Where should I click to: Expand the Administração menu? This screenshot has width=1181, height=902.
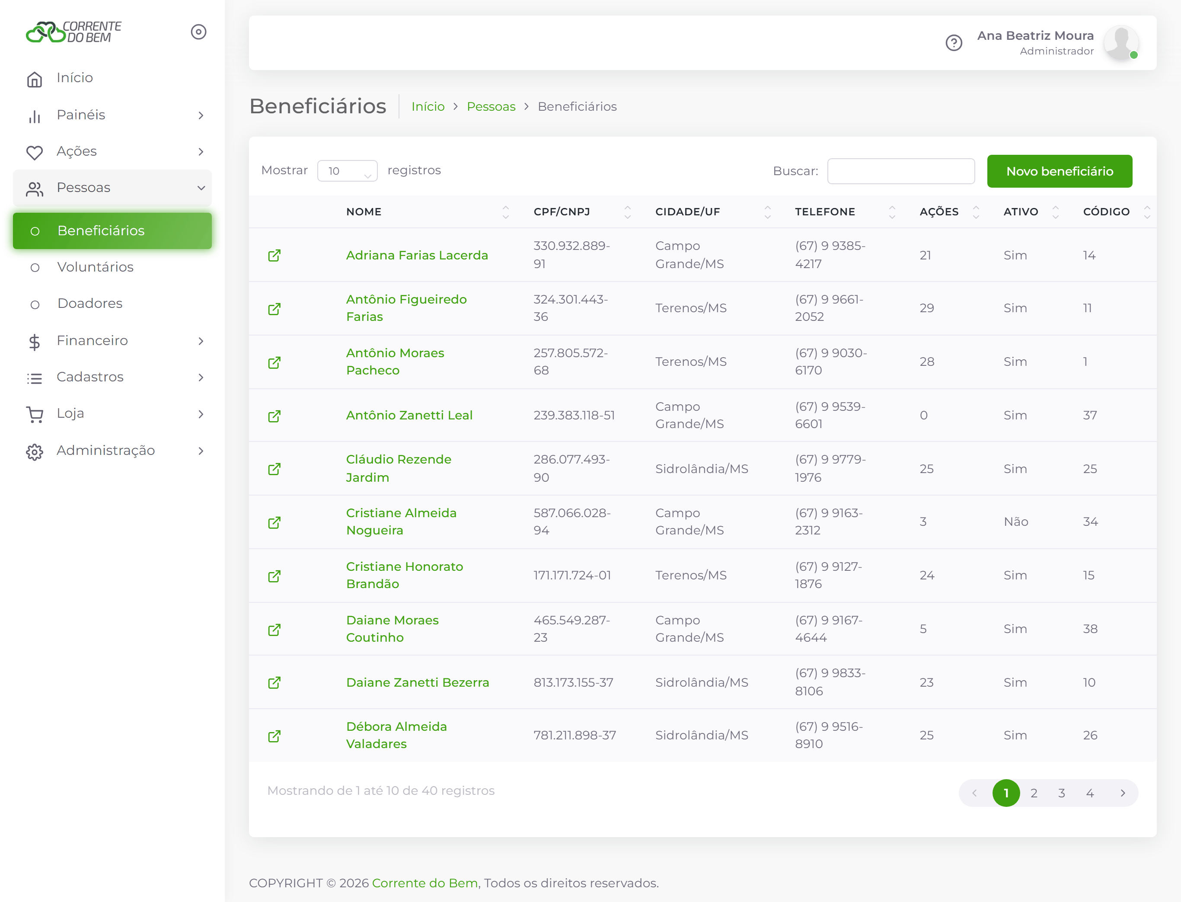(x=112, y=451)
